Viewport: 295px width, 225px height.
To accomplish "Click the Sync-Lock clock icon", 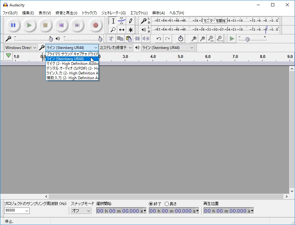I will [x=181, y=39].
